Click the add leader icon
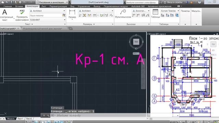 point(134,15)
